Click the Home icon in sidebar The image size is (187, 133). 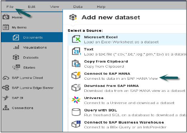(6, 17)
